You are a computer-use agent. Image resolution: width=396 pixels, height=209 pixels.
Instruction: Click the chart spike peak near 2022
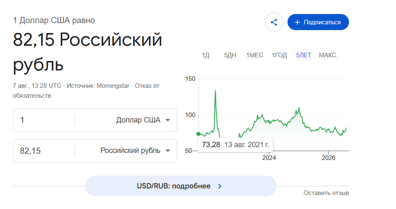click(215, 91)
